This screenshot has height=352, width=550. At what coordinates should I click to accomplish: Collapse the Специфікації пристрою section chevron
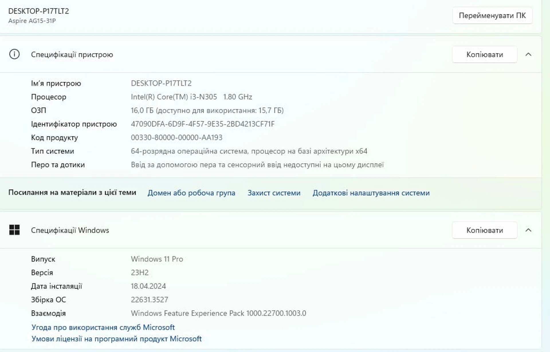click(528, 54)
